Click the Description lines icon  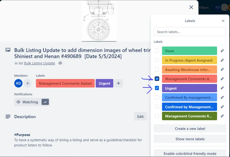[8, 117]
